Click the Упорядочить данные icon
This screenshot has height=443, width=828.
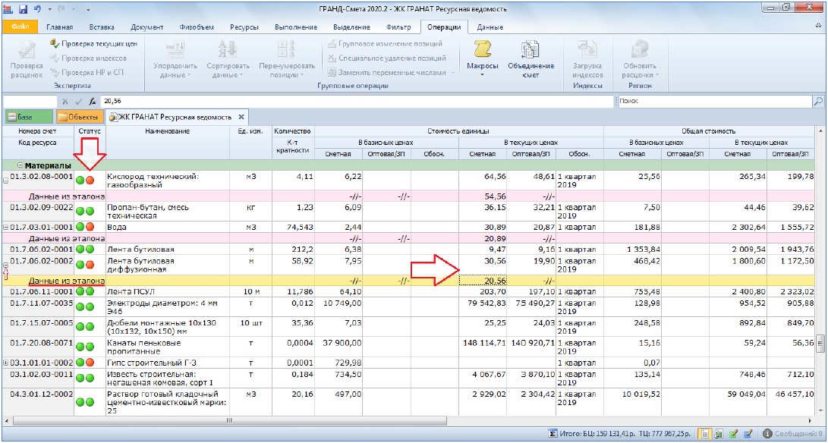(175, 50)
